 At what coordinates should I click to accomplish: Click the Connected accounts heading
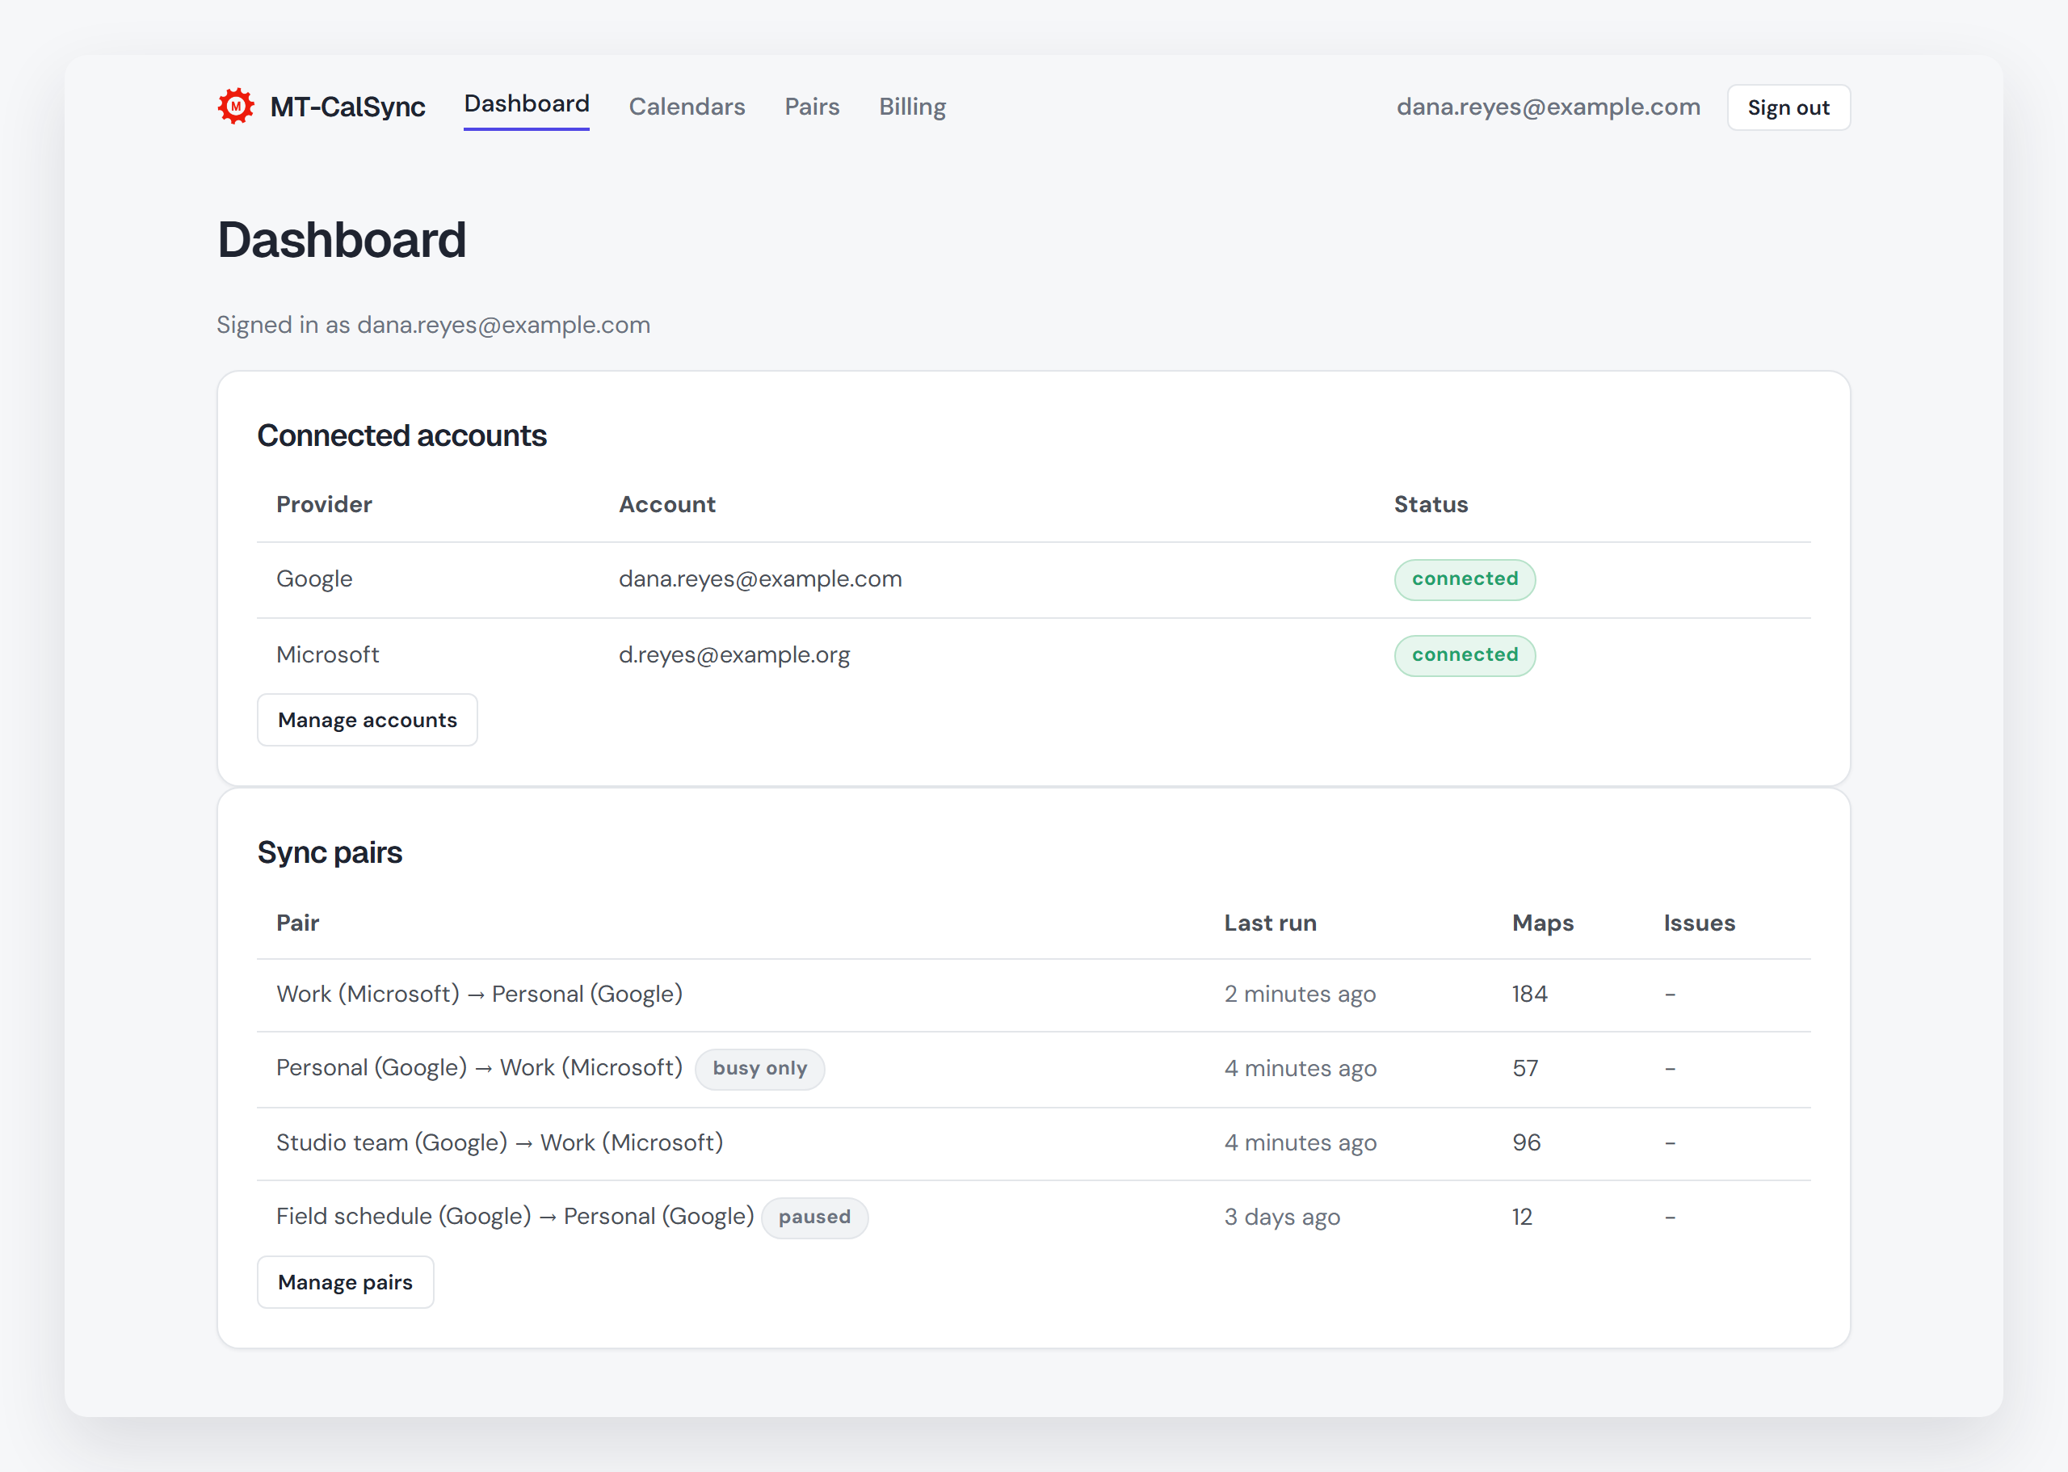coord(401,435)
